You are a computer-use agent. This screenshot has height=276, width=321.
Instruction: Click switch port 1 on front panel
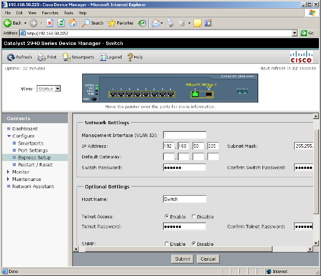(x=113, y=95)
